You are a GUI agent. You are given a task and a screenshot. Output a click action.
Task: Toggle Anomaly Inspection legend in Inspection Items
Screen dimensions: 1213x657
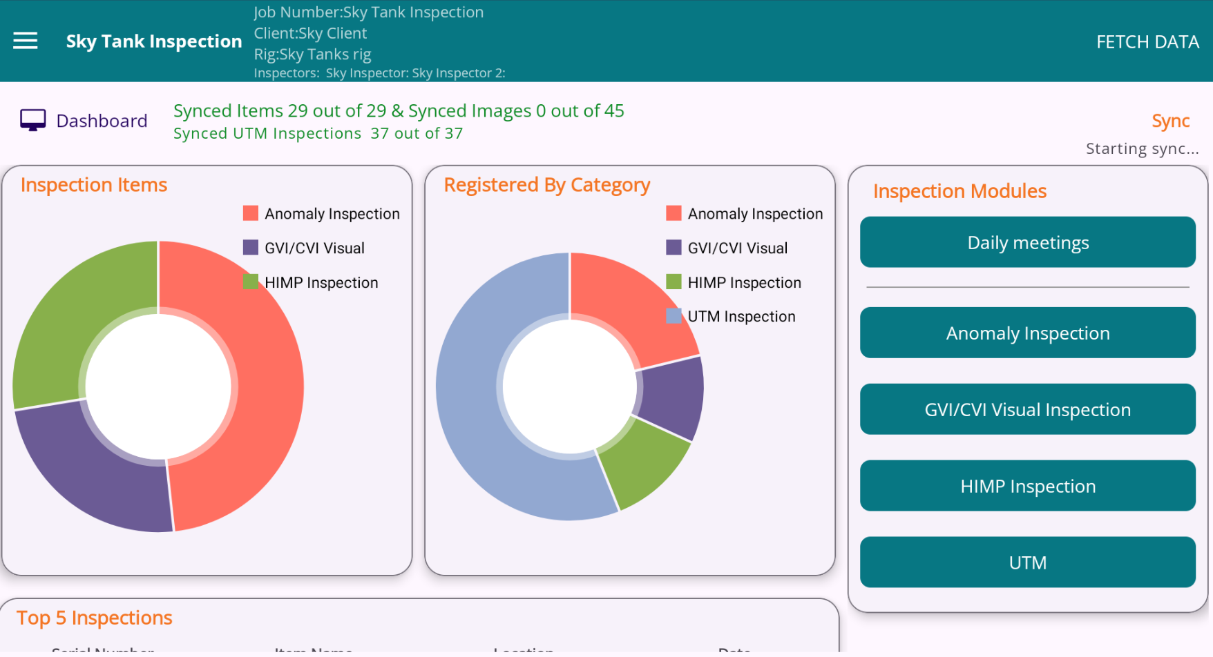[x=321, y=214]
